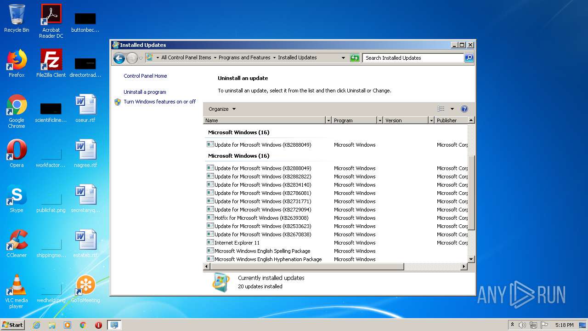Click the All Control Panel Items breadcrumb
Screen dimensions: 588x331
click(186, 58)
